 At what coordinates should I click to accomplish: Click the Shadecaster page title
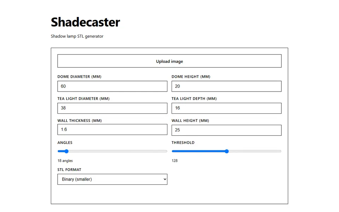coord(85,22)
